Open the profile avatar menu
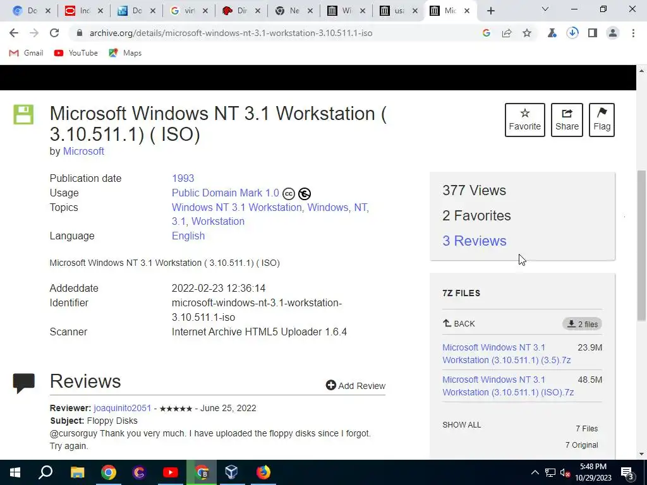647x485 pixels. (x=613, y=33)
